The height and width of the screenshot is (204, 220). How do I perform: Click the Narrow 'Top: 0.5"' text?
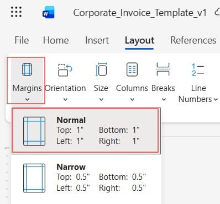(73, 177)
